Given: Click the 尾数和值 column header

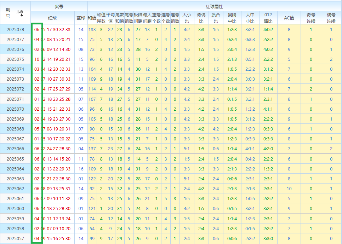Looking at the screenshot, I should pyautogui.click(x=120, y=18).
